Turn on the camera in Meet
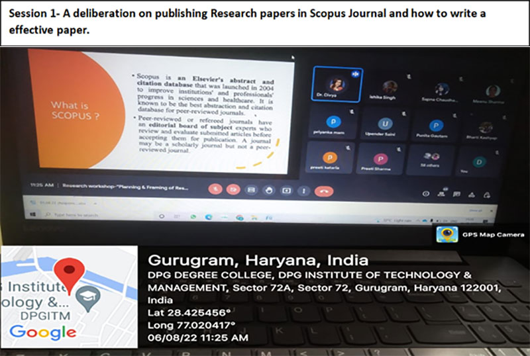 tap(233, 189)
